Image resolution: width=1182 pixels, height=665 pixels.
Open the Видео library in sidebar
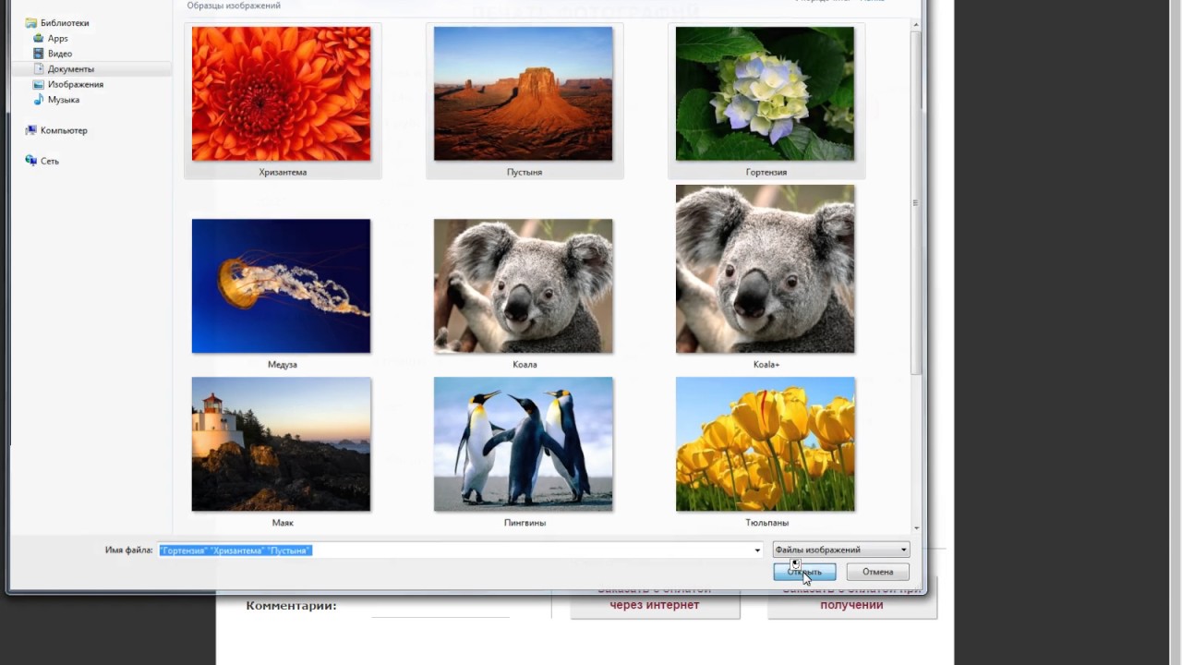60,54
